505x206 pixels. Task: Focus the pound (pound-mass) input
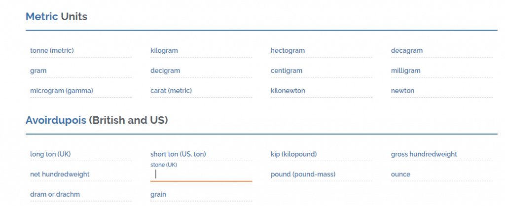coord(321,175)
